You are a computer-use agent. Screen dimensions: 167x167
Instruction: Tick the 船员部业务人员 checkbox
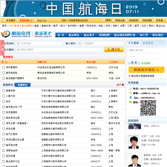pos(4,107)
